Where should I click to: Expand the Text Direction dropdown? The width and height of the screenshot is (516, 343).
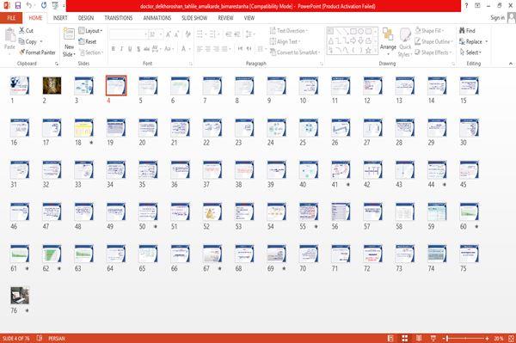point(289,31)
